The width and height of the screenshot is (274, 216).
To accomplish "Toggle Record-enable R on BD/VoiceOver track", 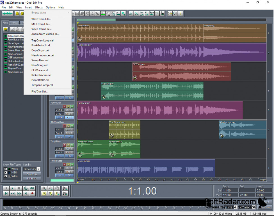I will 64,126.
